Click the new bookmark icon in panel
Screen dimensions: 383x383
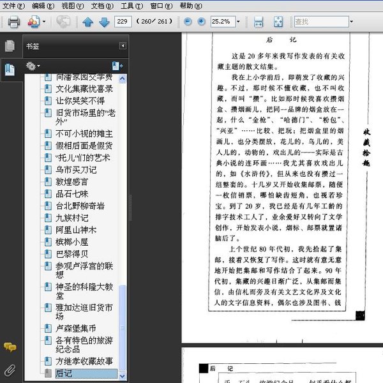(x=117, y=66)
